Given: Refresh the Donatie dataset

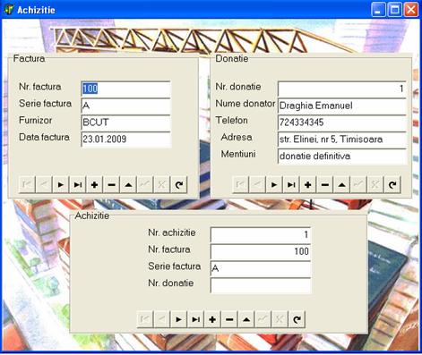Looking at the screenshot, I should [392, 185].
